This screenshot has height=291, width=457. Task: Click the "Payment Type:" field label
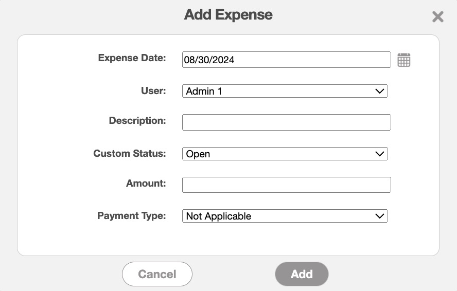point(132,216)
